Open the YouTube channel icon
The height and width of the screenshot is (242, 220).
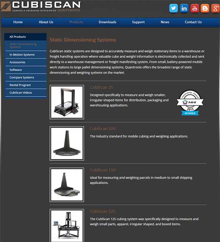click(195, 8)
